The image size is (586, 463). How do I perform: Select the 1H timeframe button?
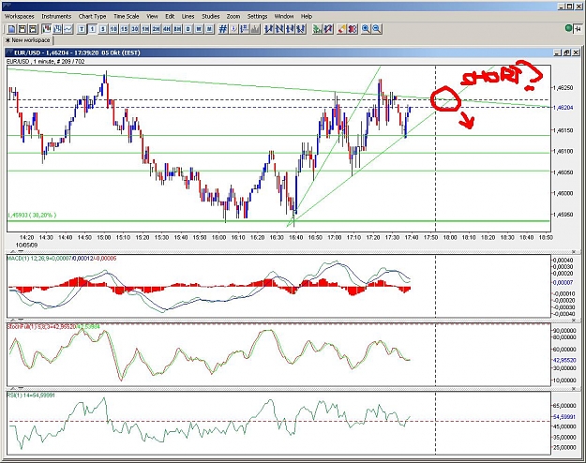pos(145,29)
